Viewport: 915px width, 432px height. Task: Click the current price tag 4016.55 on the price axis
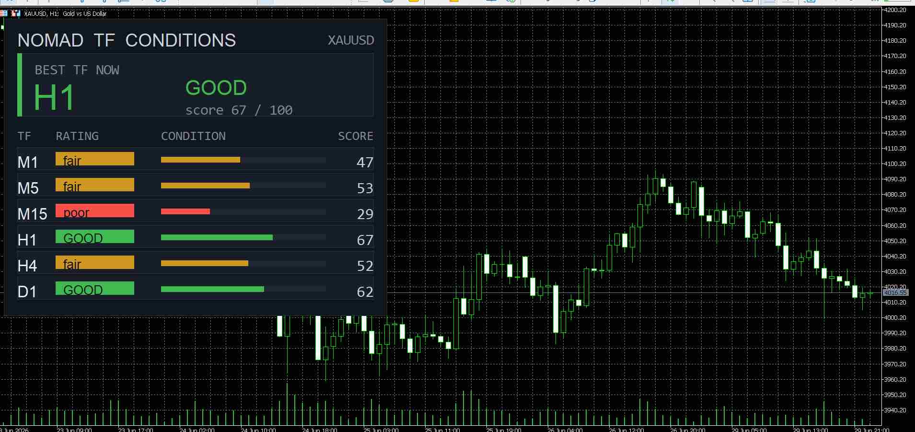(x=895, y=292)
